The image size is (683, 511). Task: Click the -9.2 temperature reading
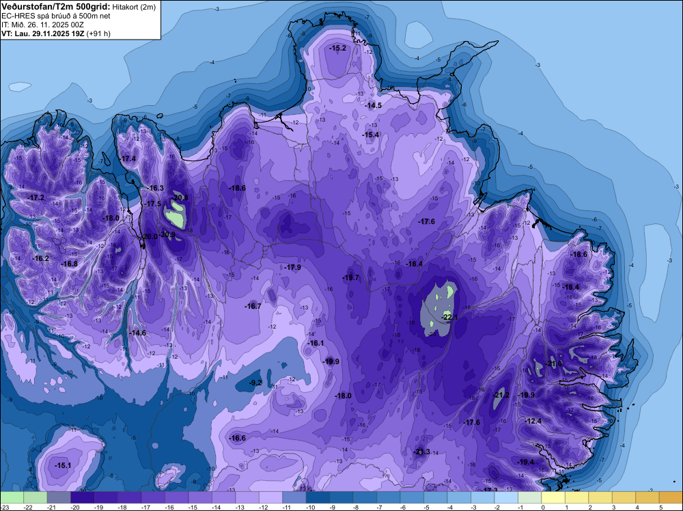255,383
